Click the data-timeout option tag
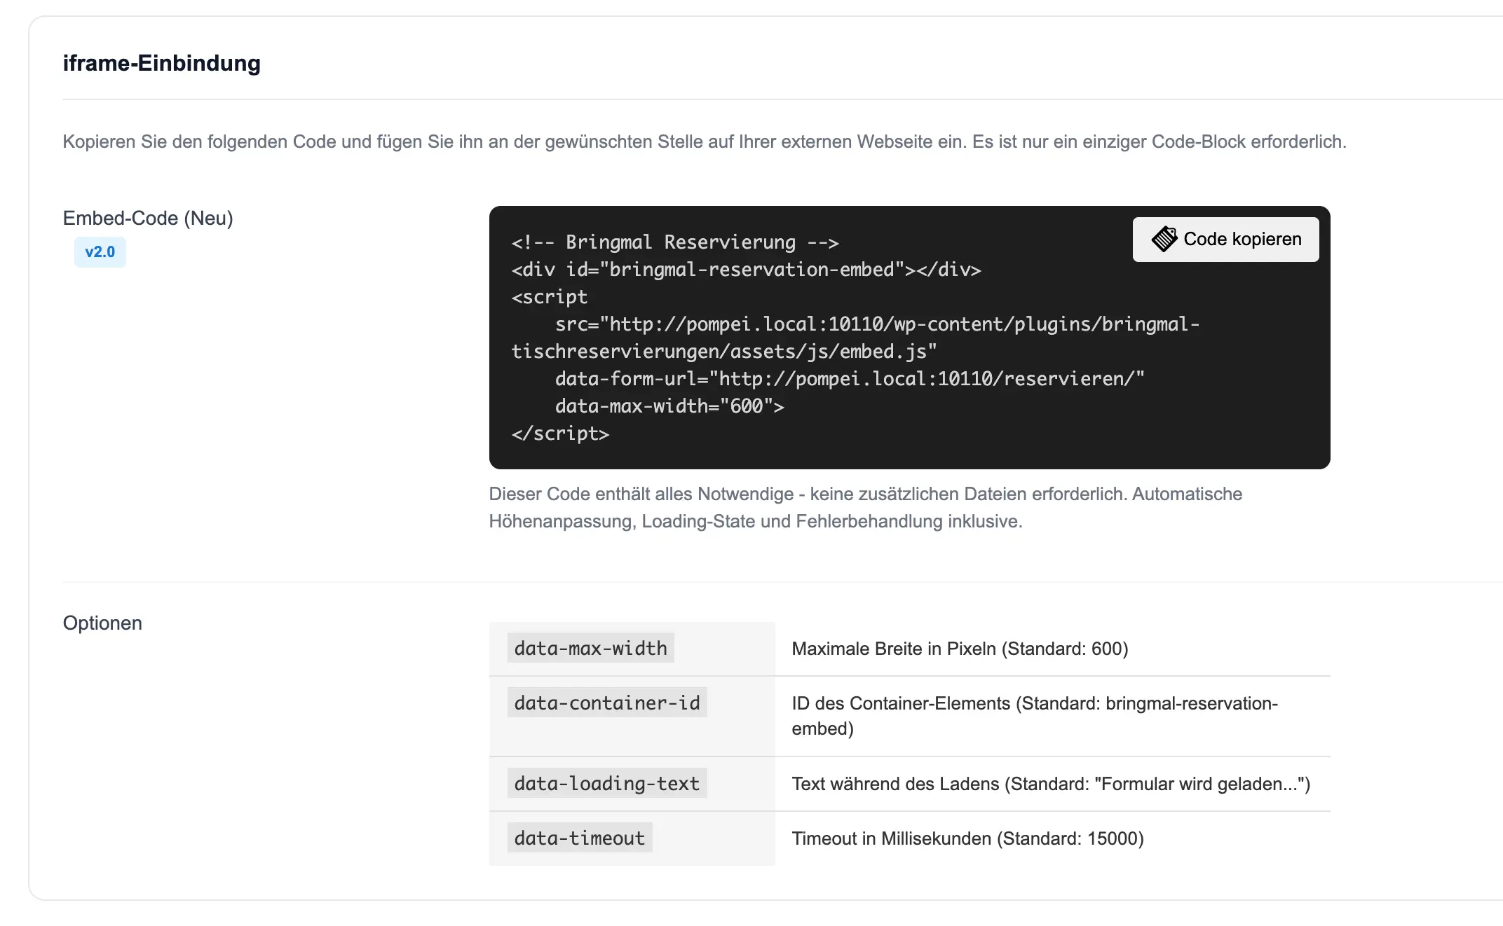This screenshot has height=926, width=1503. click(x=579, y=838)
